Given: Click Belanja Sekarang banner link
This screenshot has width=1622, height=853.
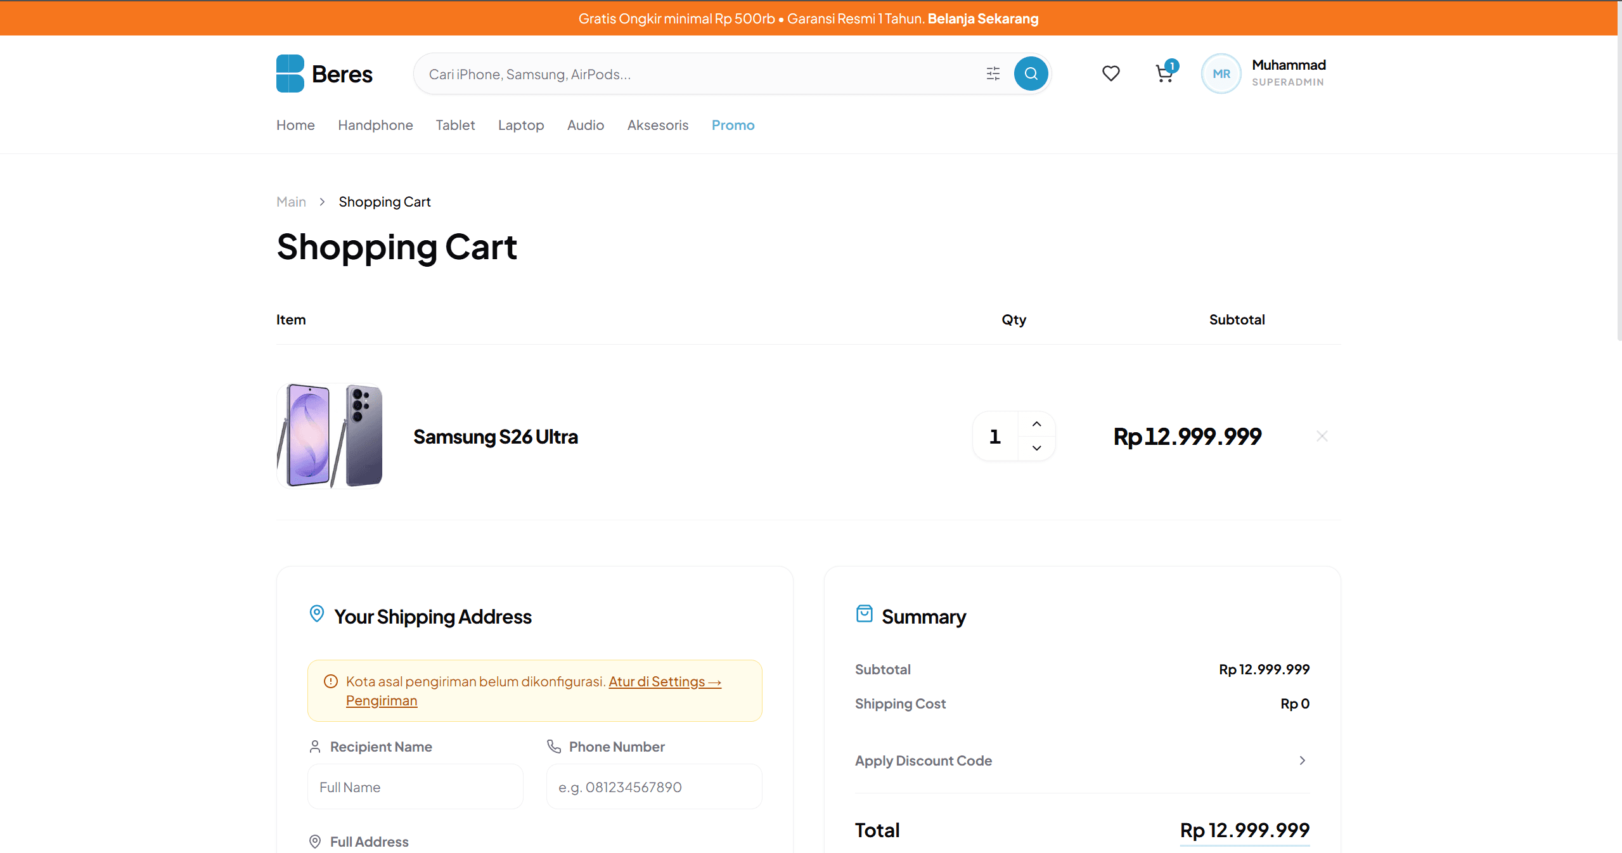Looking at the screenshot, I should point(983,18).
